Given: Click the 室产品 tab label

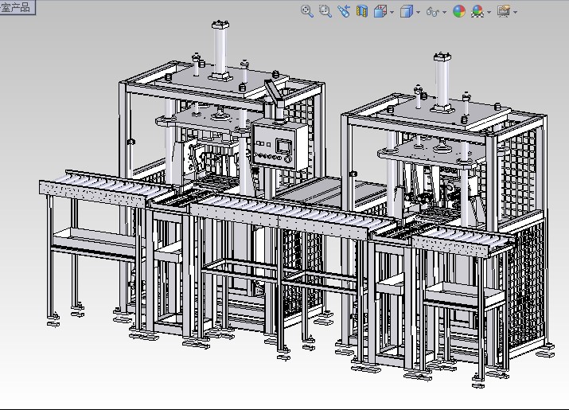Looking at the screenshot, I should pyautogui.click(x=16, y=7).
